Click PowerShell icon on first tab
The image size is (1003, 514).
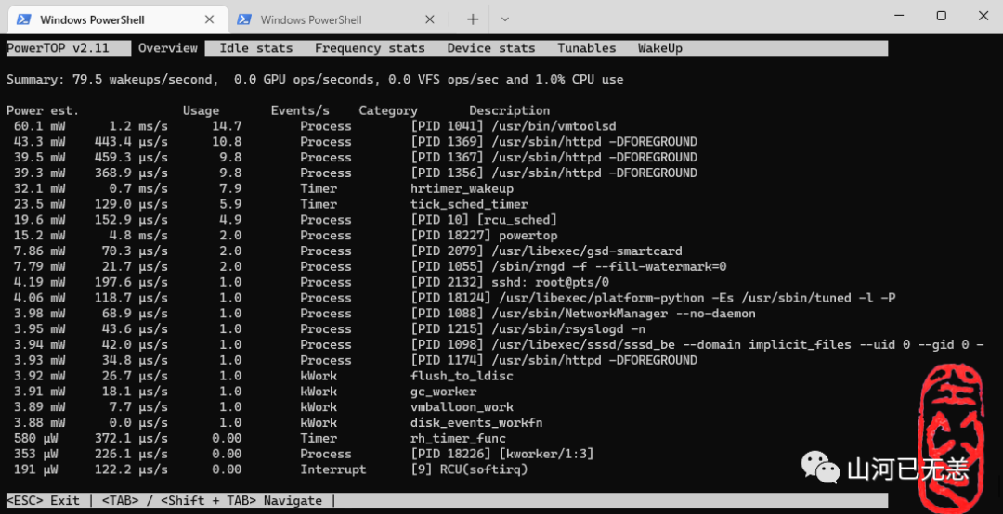click(23, 19)
